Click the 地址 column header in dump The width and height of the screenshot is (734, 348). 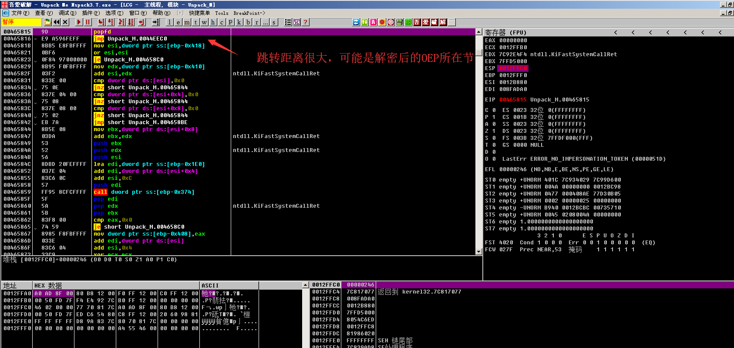(17, 286)
